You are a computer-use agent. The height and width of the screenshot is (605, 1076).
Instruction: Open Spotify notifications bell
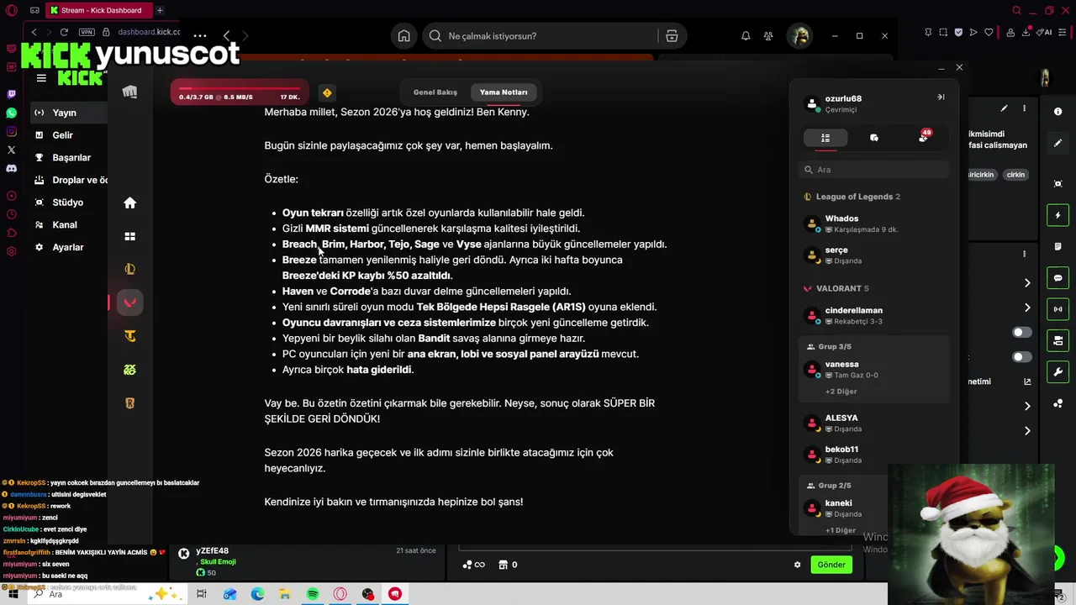(746, 36)
